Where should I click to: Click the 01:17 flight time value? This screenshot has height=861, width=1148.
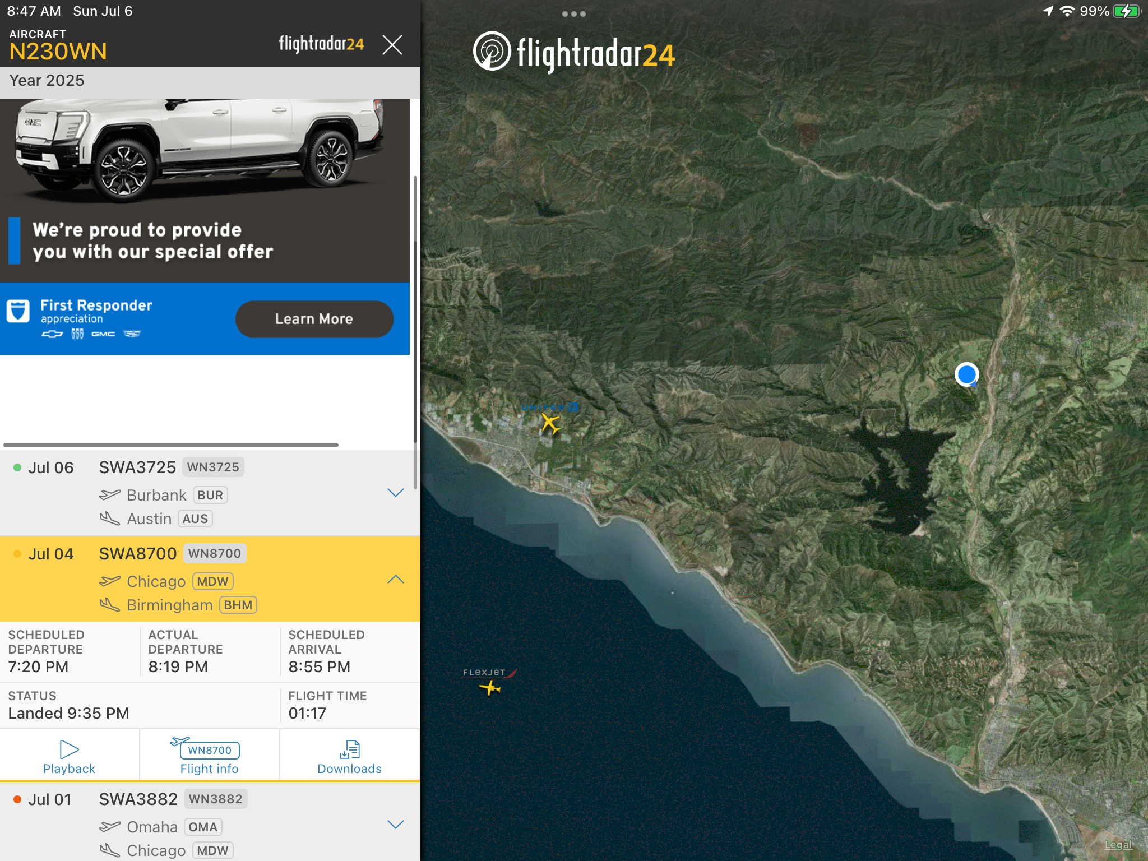pos(307,714)
